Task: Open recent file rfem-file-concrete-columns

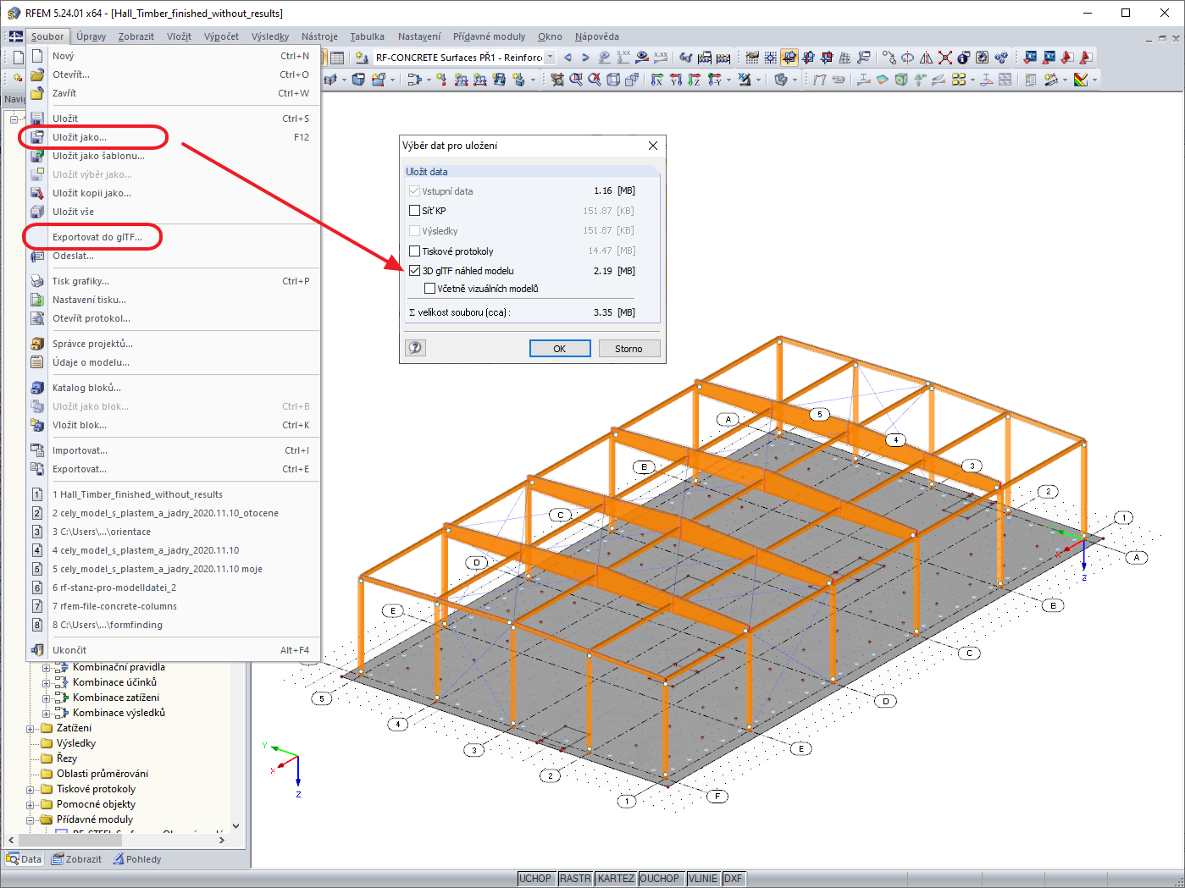Action: pyautogui.click(x=174, y=606)
